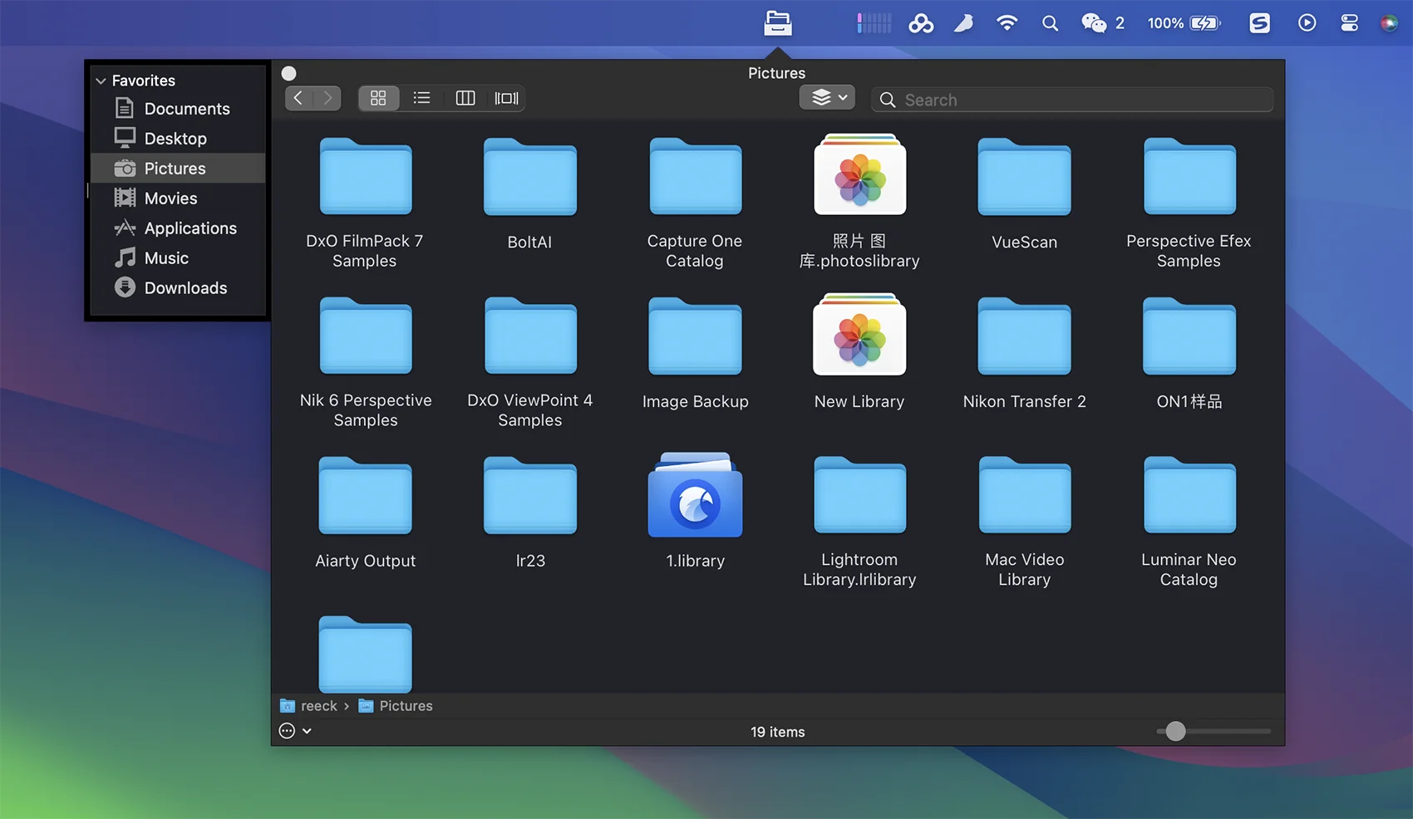Image resolution: width=1413 pixels, height=819 pixels.
Task: Open the ellipsis action menu dropdown
Action: (295, 731)
